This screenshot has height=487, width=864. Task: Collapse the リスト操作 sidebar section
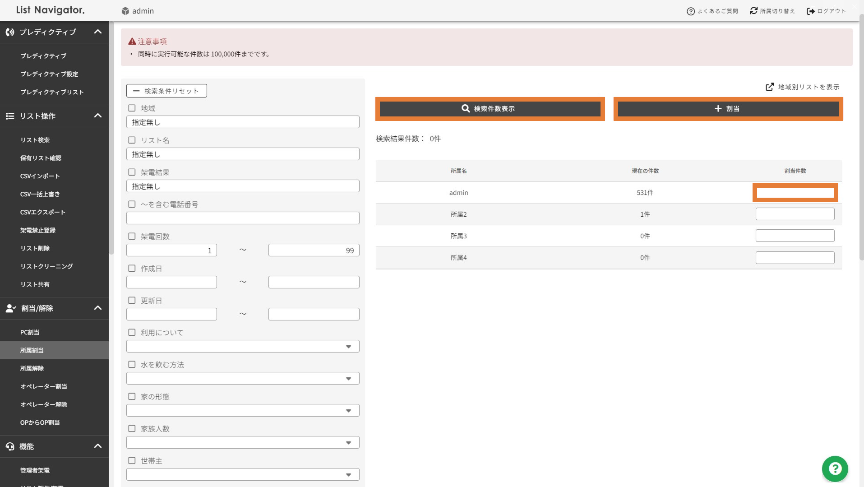[x=97, y=116]
